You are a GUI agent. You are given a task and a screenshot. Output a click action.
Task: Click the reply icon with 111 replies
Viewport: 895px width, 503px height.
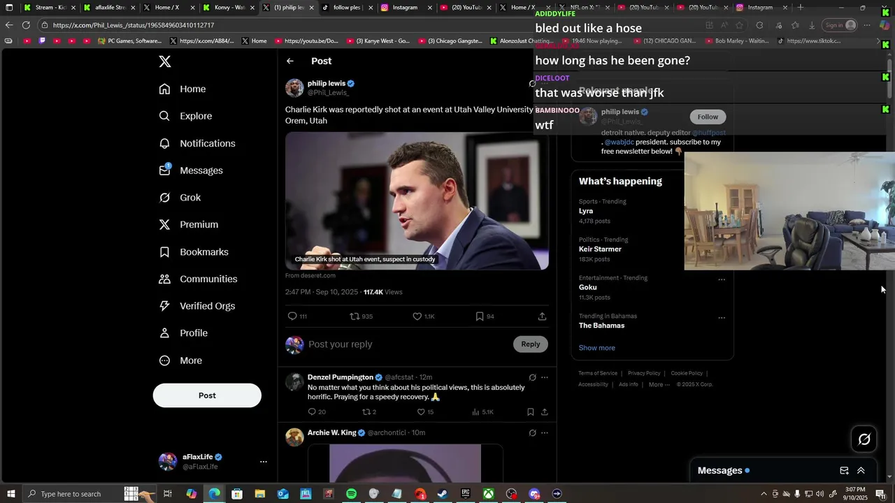coord(292,316)
